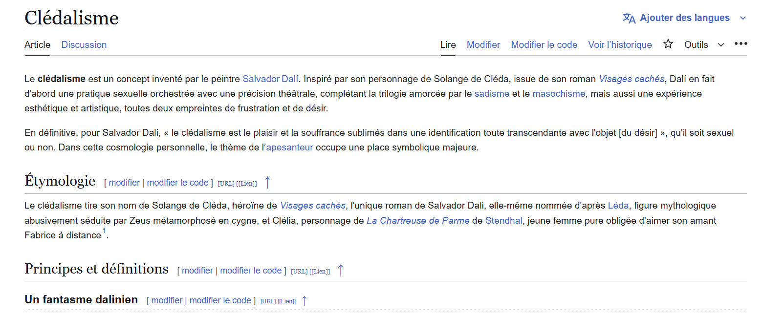Image resolution: width=763 pixels, height=317 pixels.
Task: Open the apesanteur article link
Action: point(289,148)
